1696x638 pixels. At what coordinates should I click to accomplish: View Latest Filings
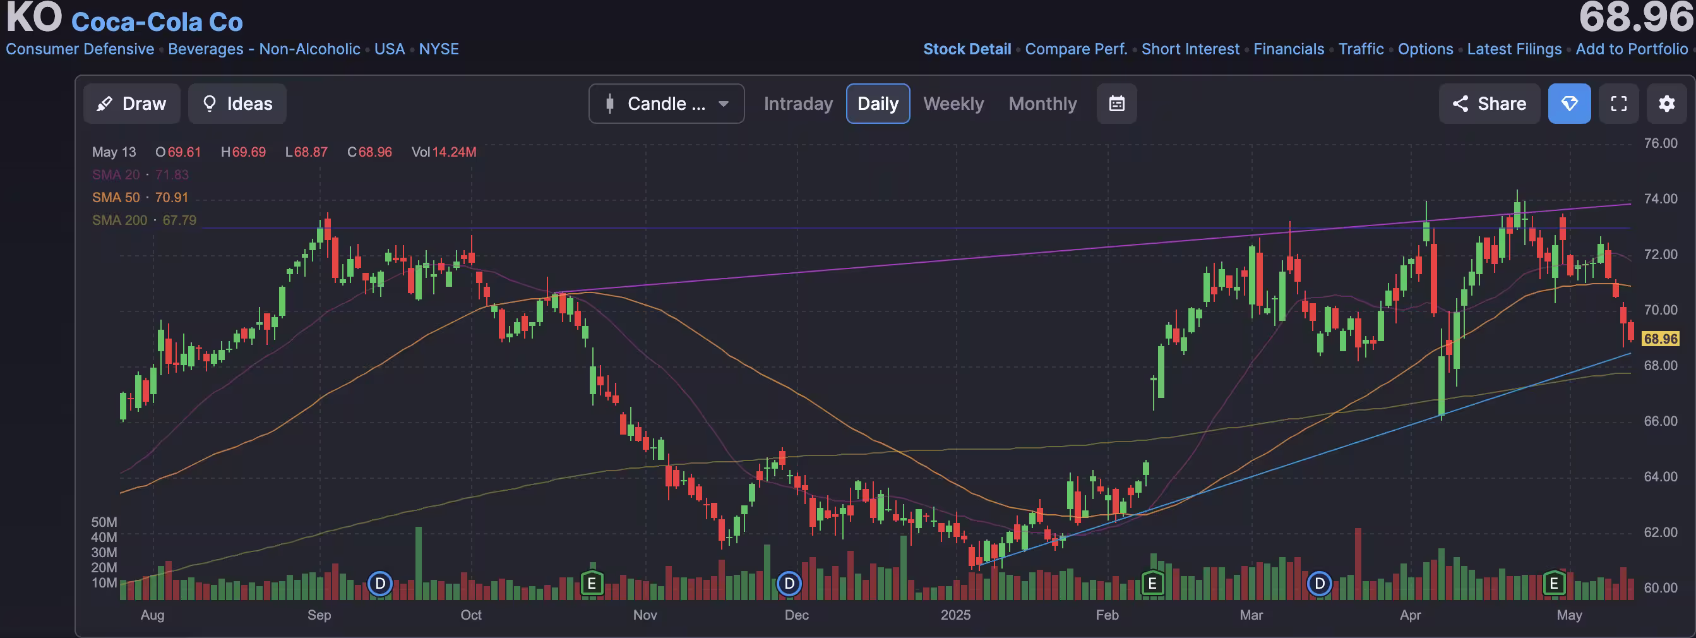[1514, 49]
